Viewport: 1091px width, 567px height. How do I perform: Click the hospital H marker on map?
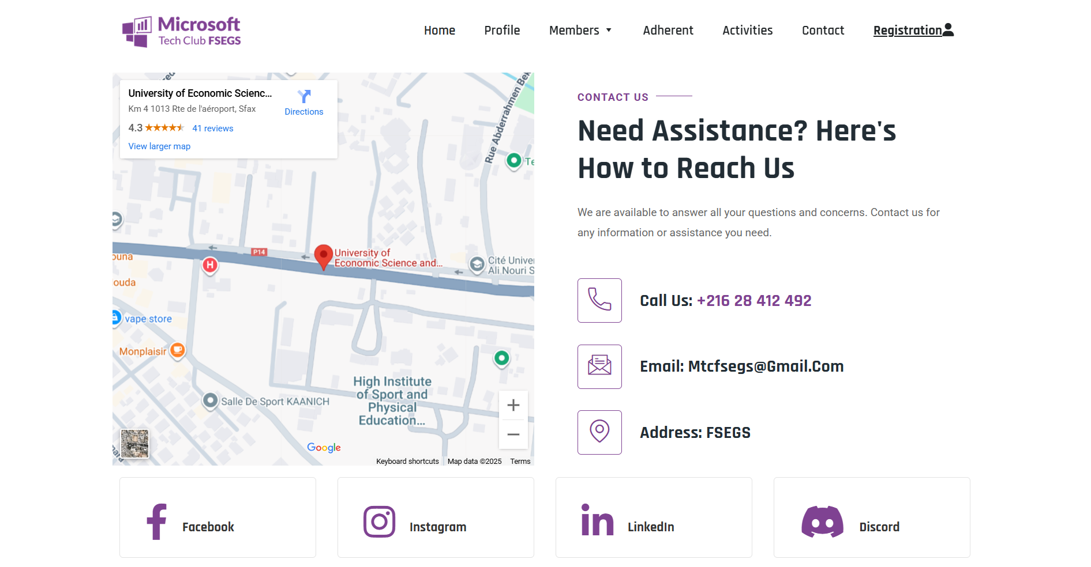coord(210,265)
